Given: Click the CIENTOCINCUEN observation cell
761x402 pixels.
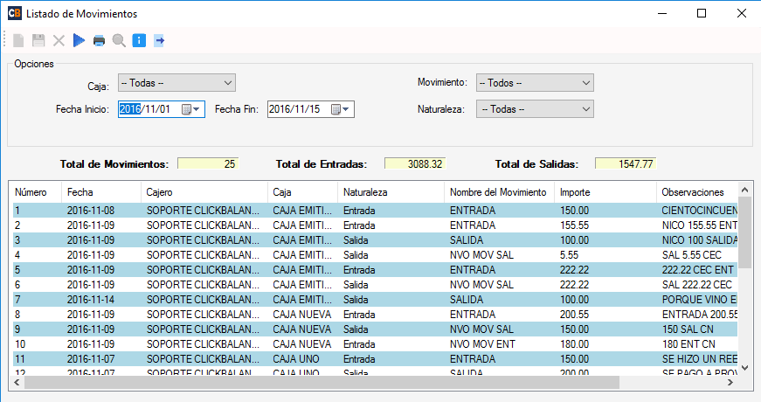Looking at the screenshot, I should pyautogui.click(x=699, y=211).
